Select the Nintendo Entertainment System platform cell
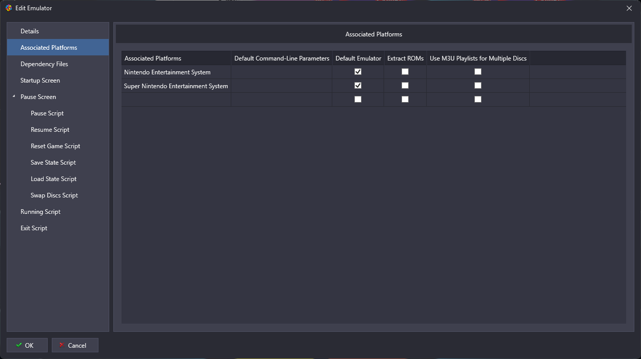The height and width of the screenshot is (359, 641). click(176, 72)
